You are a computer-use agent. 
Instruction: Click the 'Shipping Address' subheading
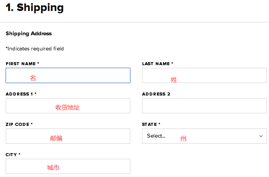coord(28,33)
